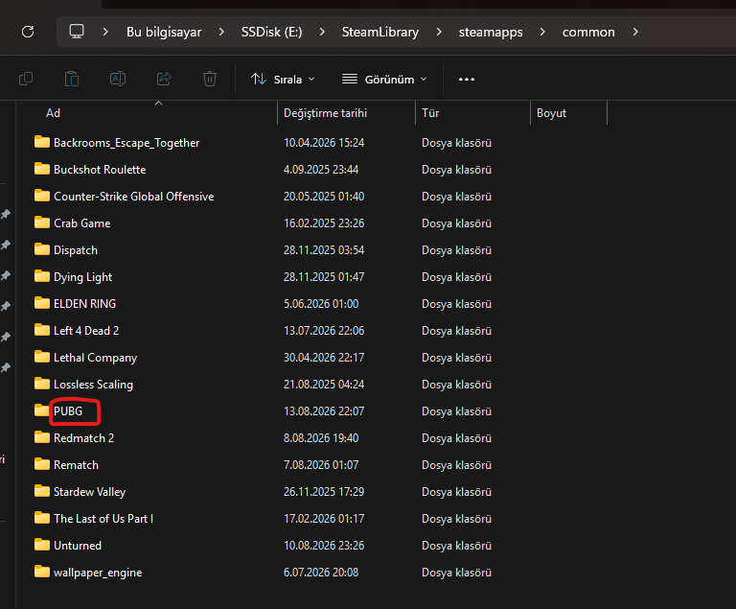
Task: Sort by the Boyut column header
Action: (552, 113)
